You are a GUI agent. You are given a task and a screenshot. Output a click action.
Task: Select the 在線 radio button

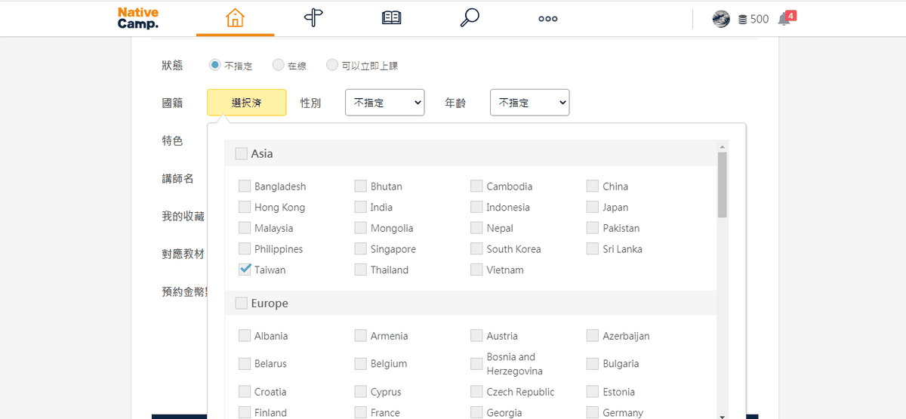[x=279, y=66]
